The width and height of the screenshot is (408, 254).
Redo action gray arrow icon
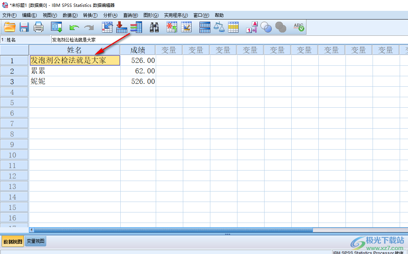89,27
